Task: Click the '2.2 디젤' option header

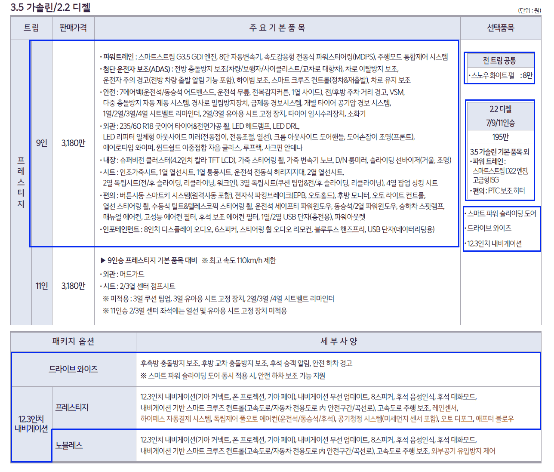Action: click(500, 109)
